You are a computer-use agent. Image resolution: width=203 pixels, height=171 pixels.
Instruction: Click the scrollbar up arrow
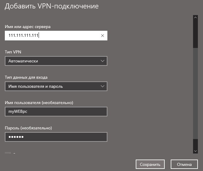pyautogui.click(x=195, y=17)
